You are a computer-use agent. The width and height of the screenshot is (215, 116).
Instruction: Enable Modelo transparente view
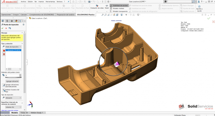click(120, 11)
